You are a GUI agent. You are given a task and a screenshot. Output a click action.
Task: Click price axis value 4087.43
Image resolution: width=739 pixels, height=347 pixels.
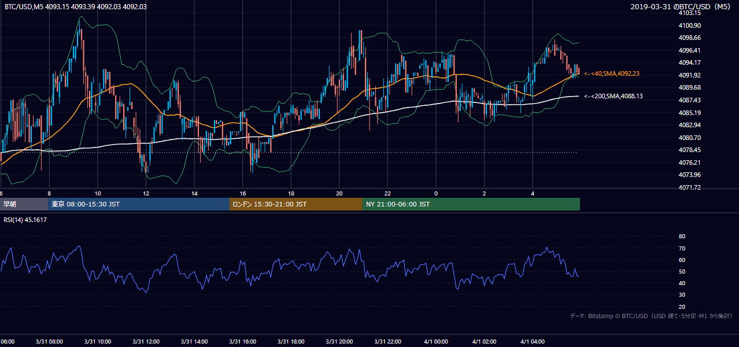(690, 100)
